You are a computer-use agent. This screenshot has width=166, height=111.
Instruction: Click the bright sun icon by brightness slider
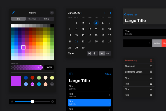tap(53, 101)
